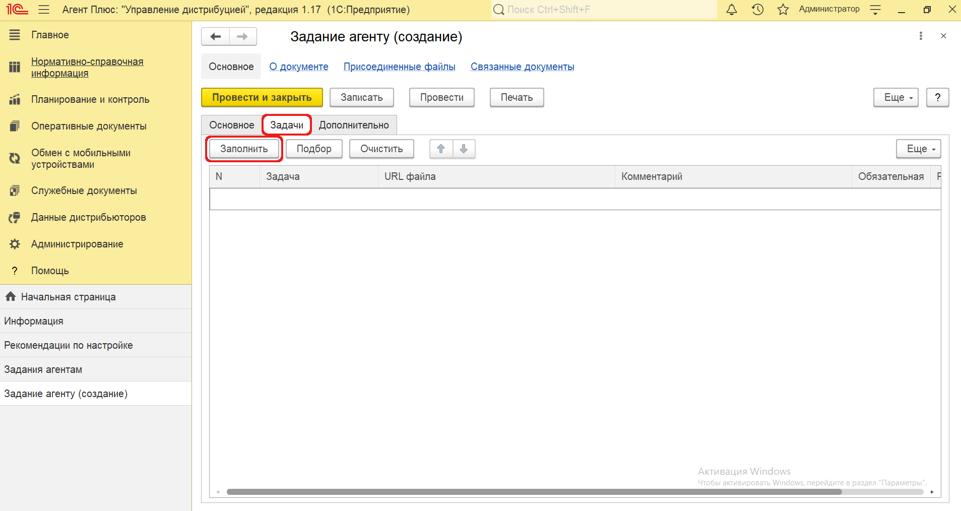This screenshot has width=961, height=511.
Task: Click the Администратор user name
Action: point(829,9)
